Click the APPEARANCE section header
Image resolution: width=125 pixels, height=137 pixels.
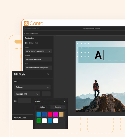coord(20,118)
